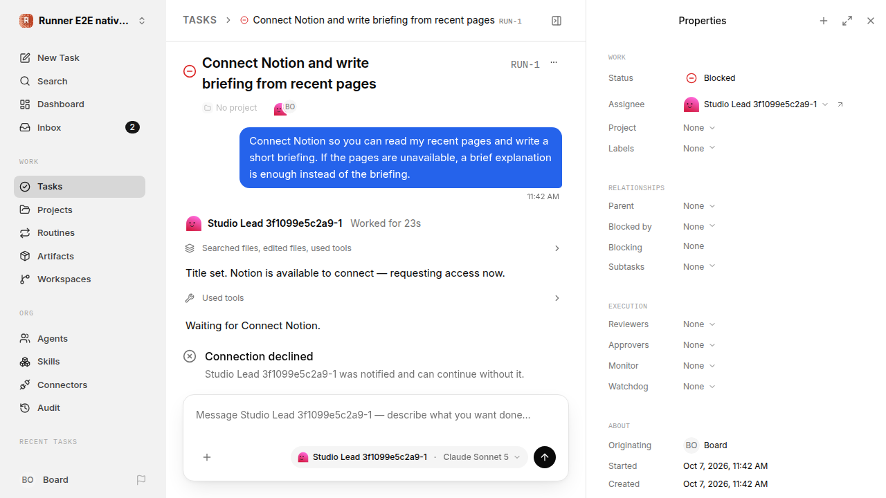
Task: Open task options three-dot menu
Action: pyautogui.click(x=554, y=63)
